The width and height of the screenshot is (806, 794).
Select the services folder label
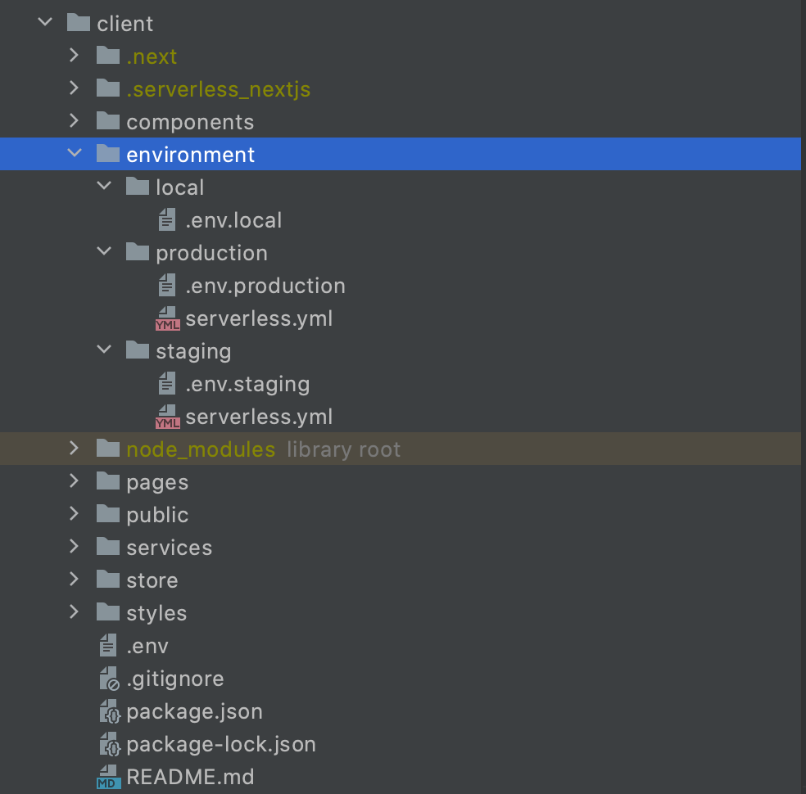[x=169, y=548]
